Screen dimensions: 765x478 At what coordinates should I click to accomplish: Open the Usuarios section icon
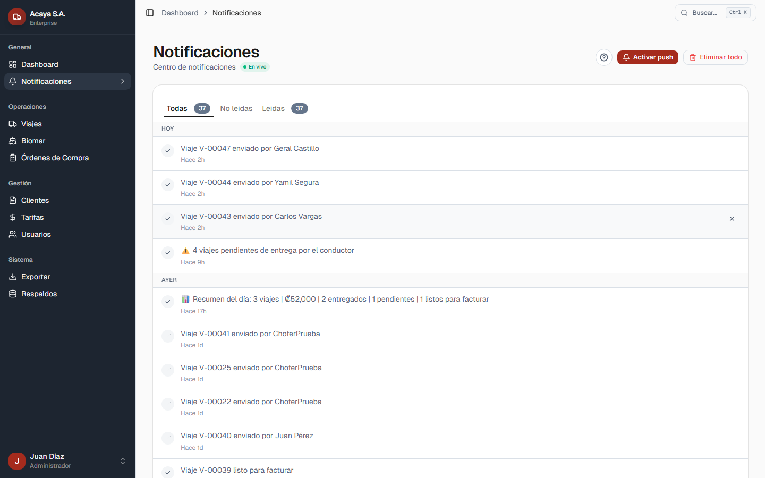tap(12, 234)
